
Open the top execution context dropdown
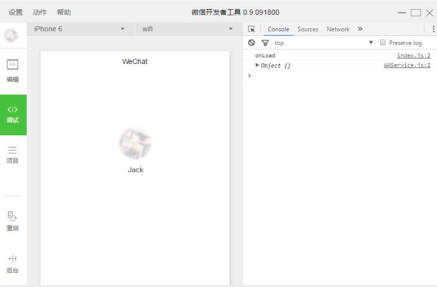point(323,42)
